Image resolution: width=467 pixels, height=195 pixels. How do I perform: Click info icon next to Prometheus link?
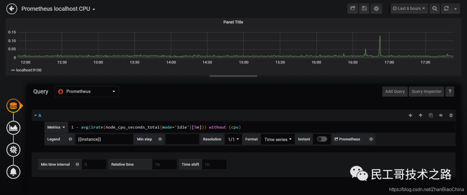(x=371, y=139)
